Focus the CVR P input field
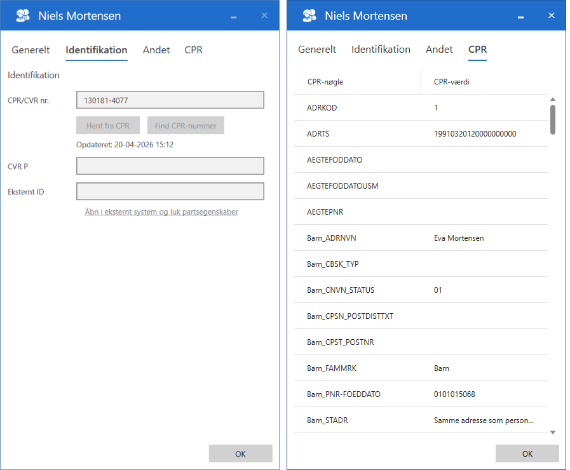The width and height of the screenshot is (570, 470). [170, 166]
